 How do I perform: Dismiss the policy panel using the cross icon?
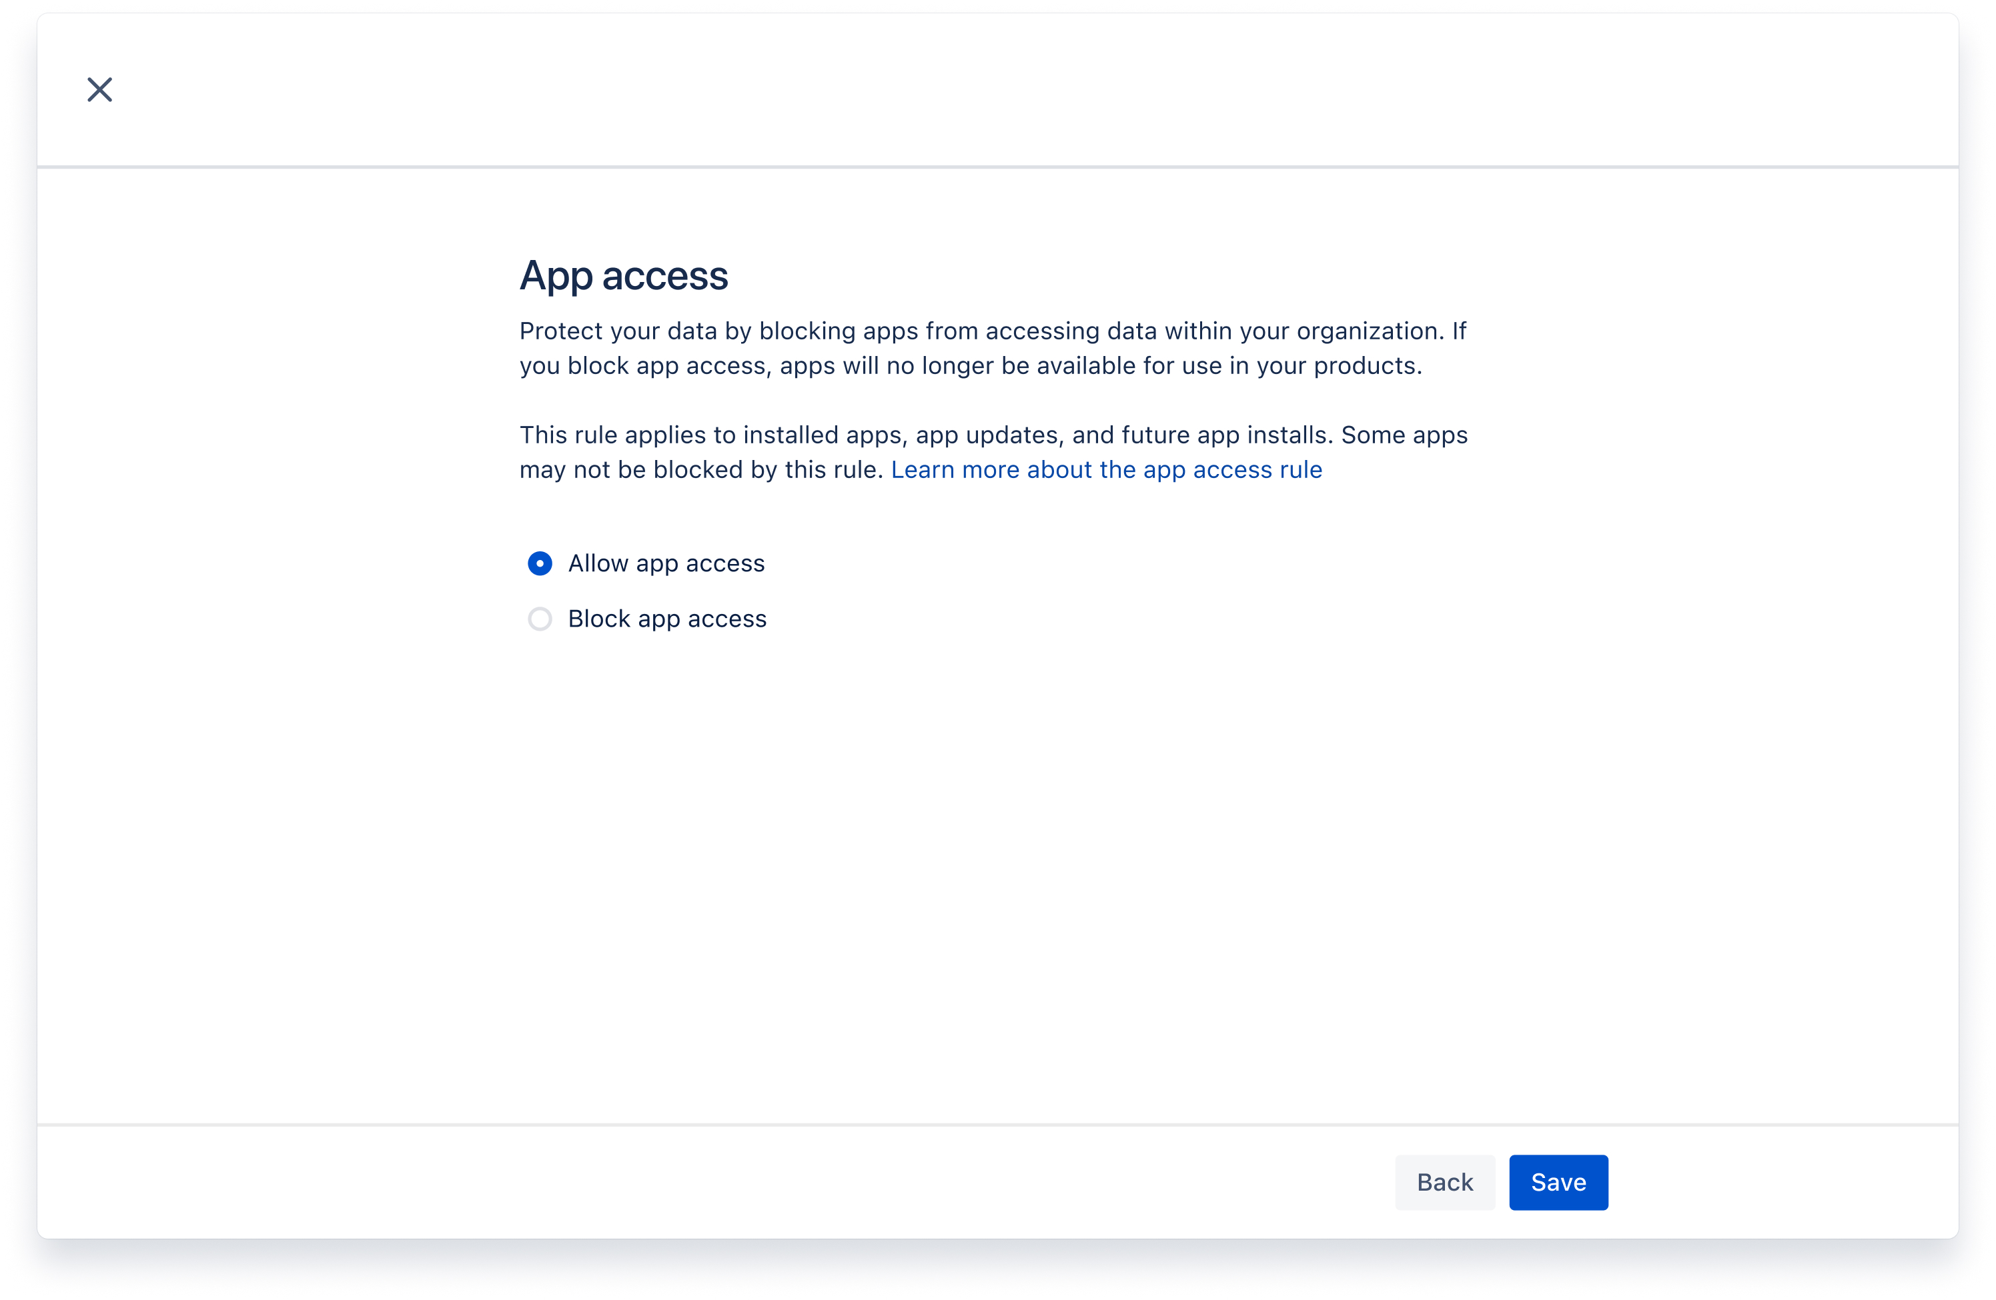(100, 90)
